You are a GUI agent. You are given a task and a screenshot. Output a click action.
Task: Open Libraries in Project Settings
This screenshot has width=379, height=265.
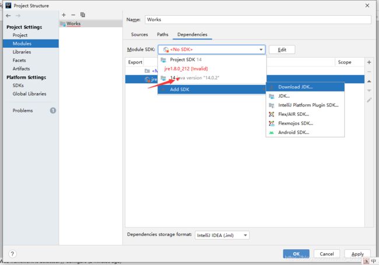point(31,52)
